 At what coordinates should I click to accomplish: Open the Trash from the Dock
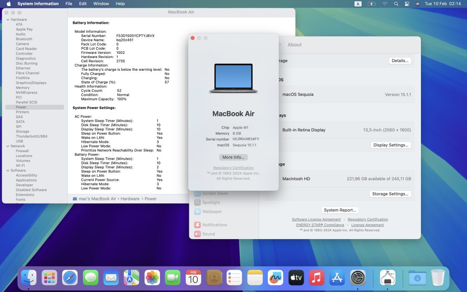[x=438, y=277]
